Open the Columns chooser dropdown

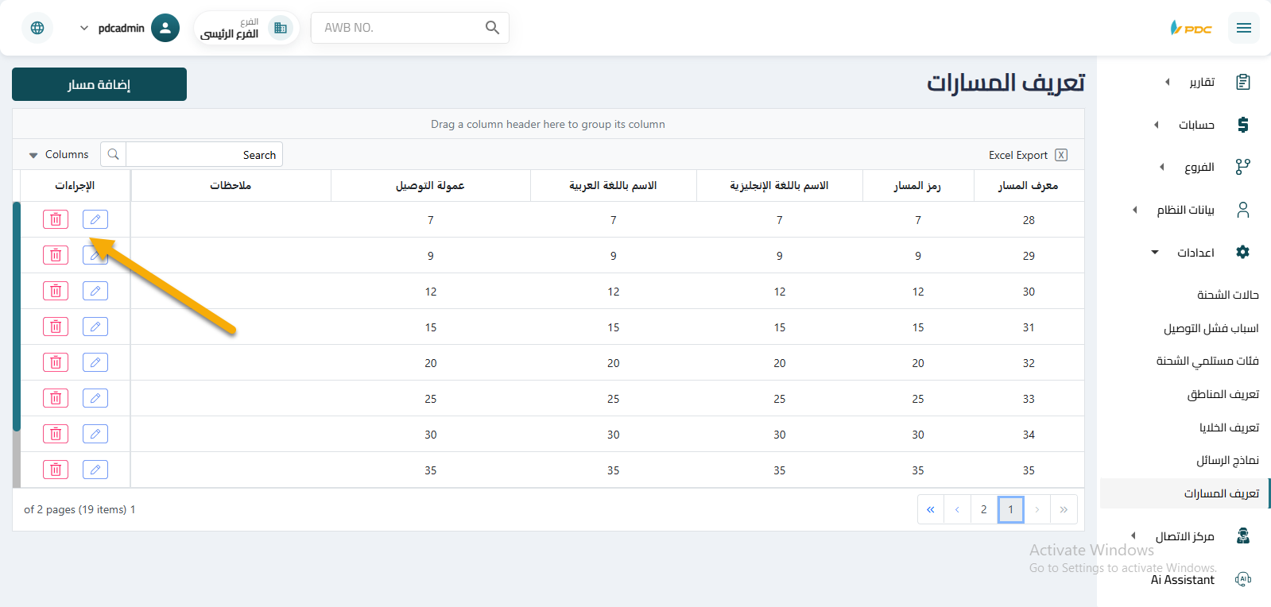point(59,155)
